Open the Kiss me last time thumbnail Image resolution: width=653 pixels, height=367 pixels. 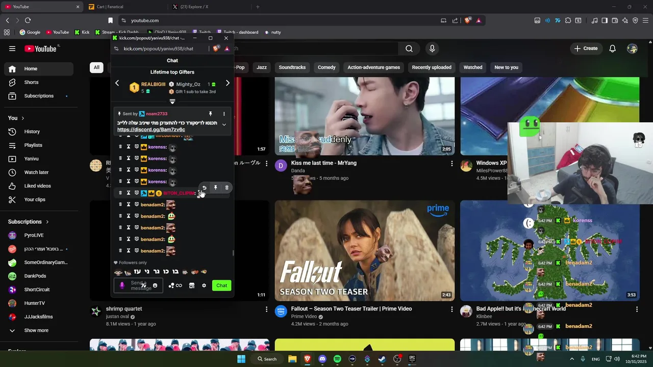click(x=365, y=116)
